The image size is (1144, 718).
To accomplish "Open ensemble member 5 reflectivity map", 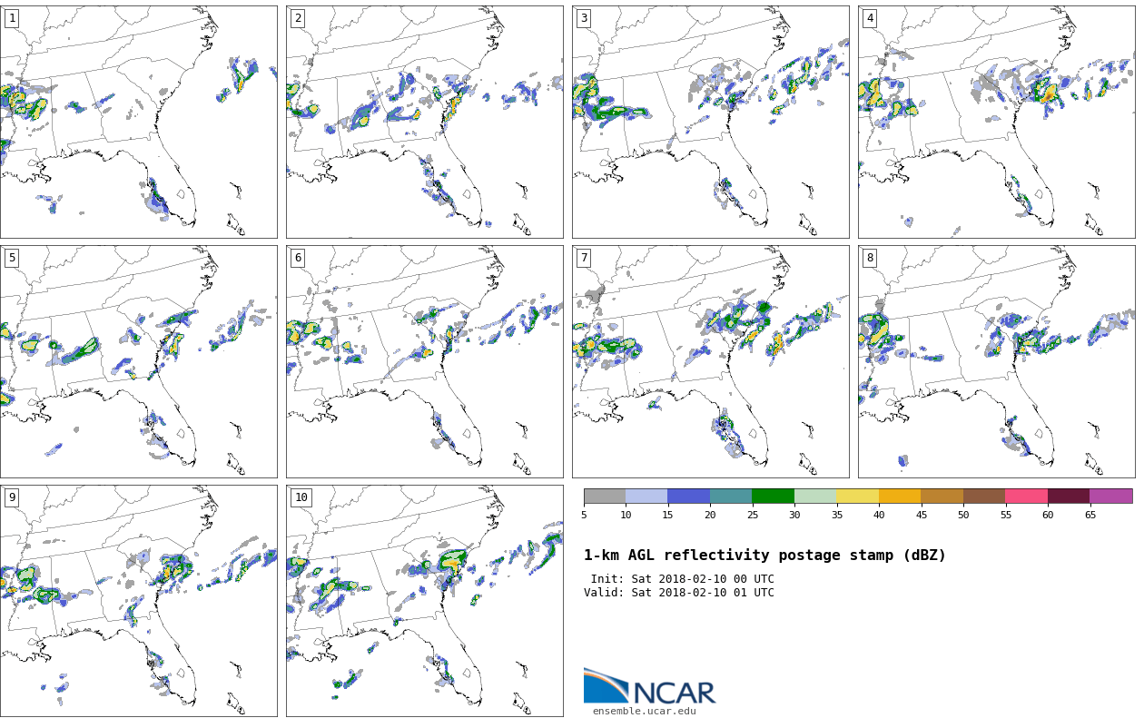I will point(138,361).
